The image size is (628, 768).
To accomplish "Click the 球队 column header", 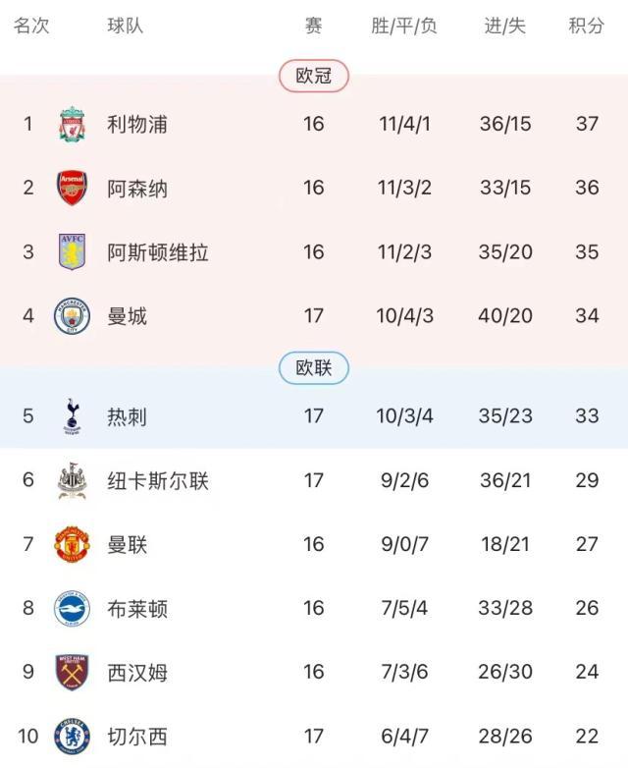I will point(126,27).
